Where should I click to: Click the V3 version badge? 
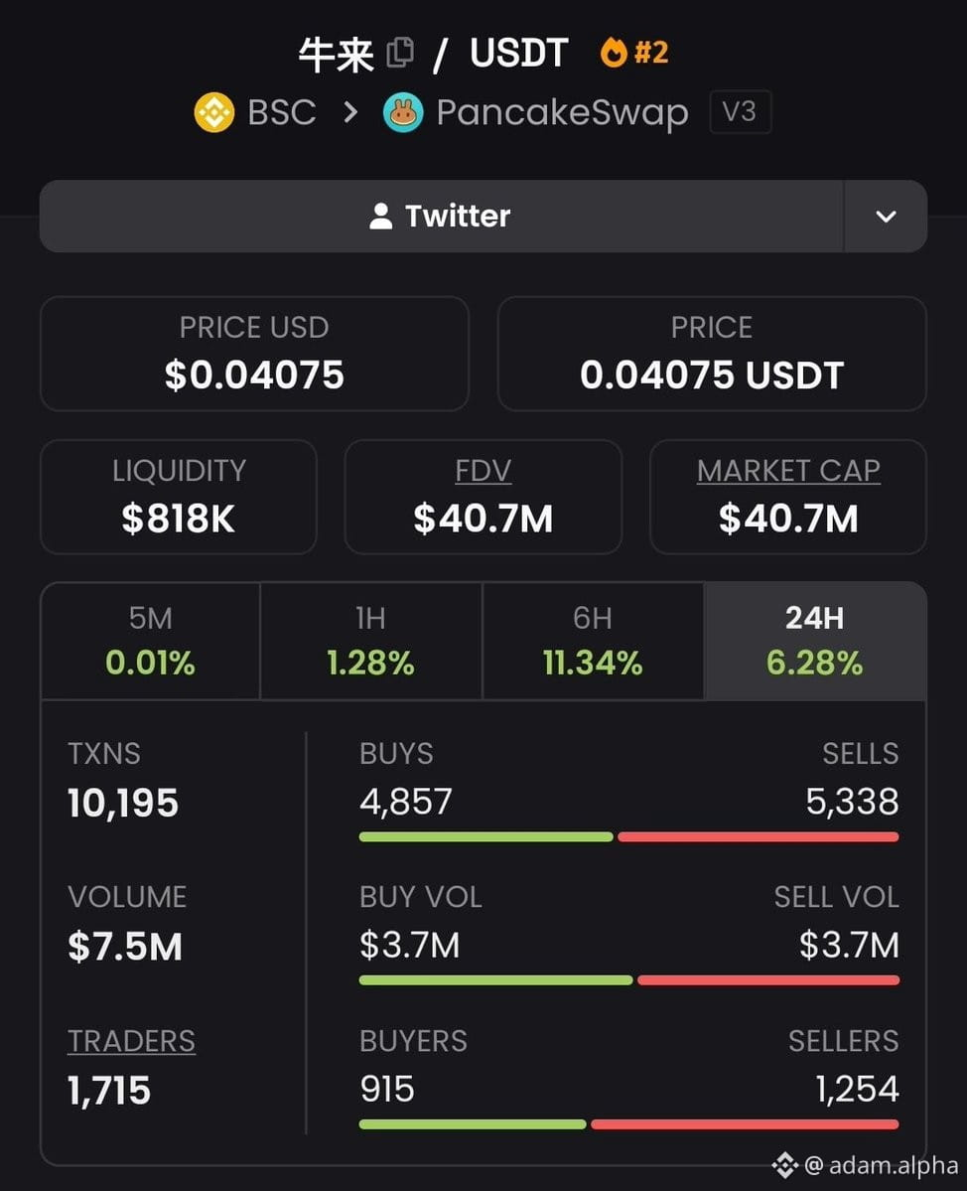(x=740, y=111)
